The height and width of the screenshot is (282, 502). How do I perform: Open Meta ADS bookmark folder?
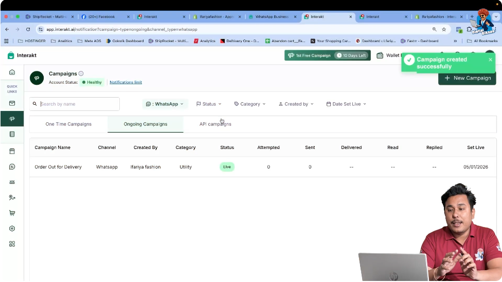[89, 41]
